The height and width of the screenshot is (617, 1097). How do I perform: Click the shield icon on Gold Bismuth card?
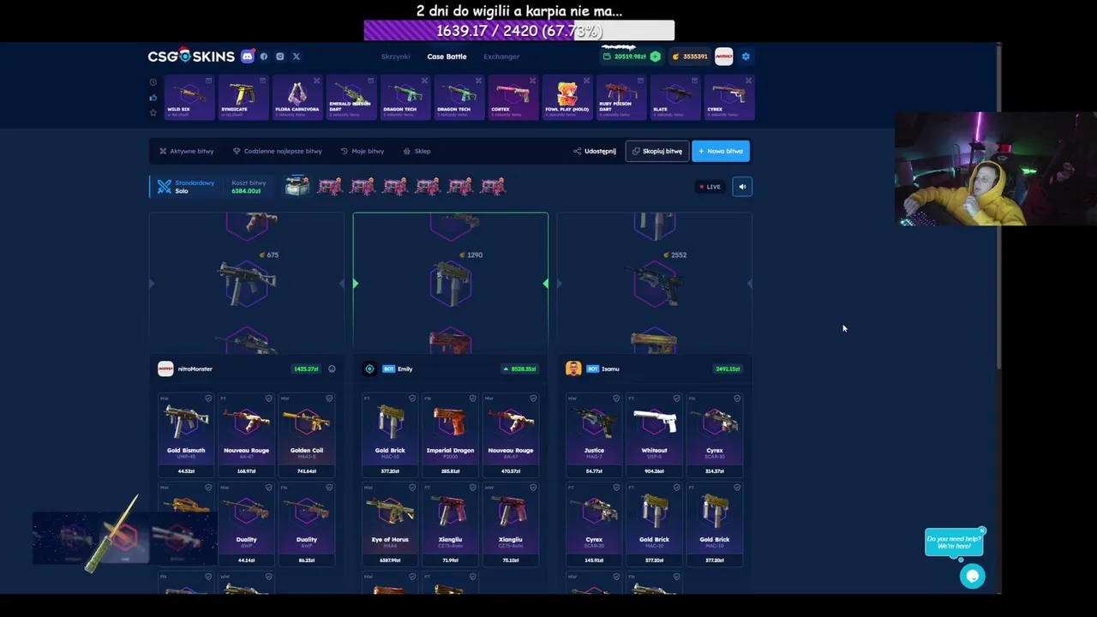click(x=208, y=398)
